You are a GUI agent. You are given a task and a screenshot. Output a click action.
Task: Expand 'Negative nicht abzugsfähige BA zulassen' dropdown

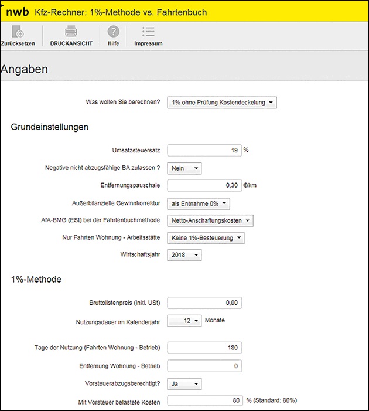[184, 168]
